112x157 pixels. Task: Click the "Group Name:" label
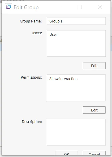31,21
